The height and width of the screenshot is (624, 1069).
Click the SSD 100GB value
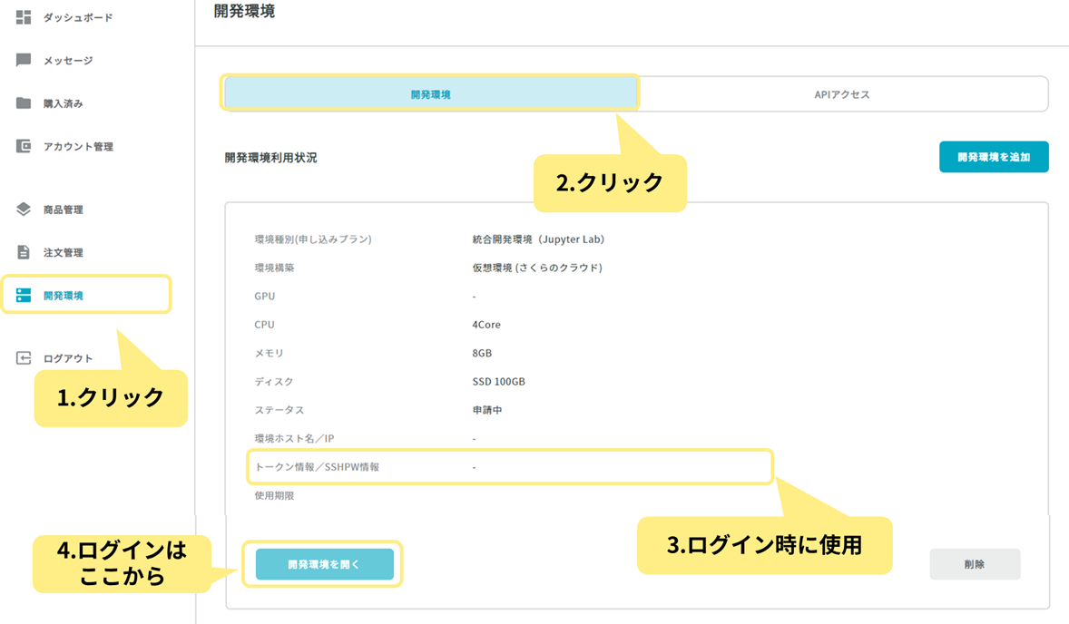click(498, 382)
